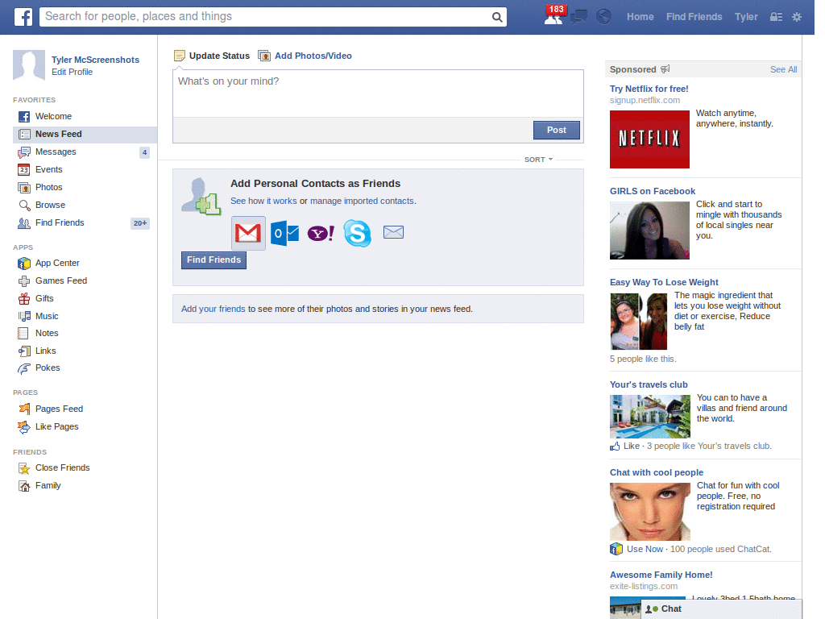825x619 pixels.
Task: Open the Netflix ad thumbnail
Action: pyautogui.click(x=649, y=139)
